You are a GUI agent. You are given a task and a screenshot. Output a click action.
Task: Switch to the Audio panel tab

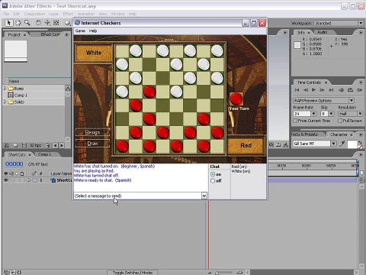(322, 32)
